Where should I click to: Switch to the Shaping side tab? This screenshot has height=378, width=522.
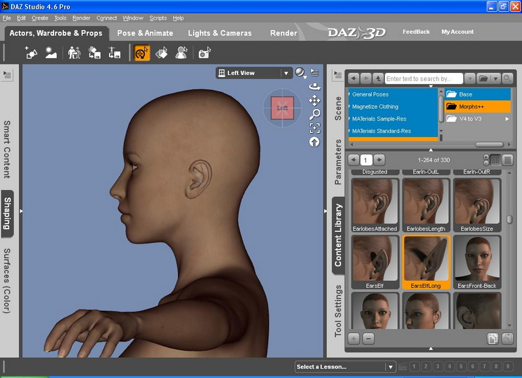(7, 213)
